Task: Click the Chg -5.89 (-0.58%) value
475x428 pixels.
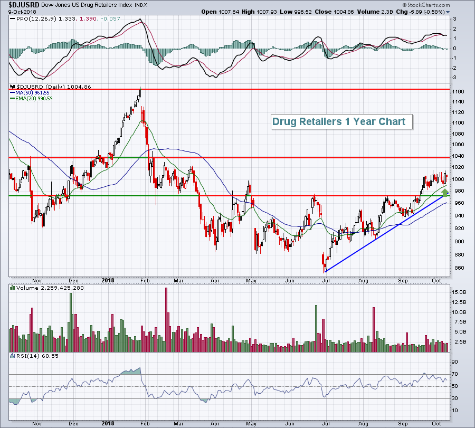Action: coord(420,12)
